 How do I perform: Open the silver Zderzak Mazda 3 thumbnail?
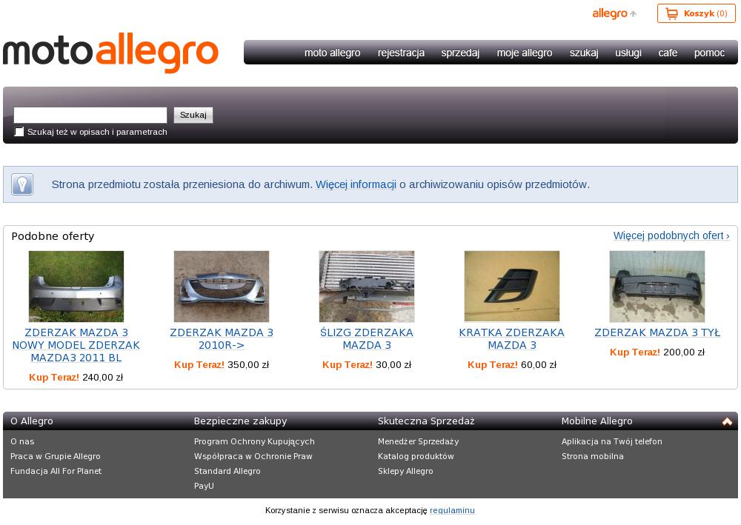(x=76, y=286)
